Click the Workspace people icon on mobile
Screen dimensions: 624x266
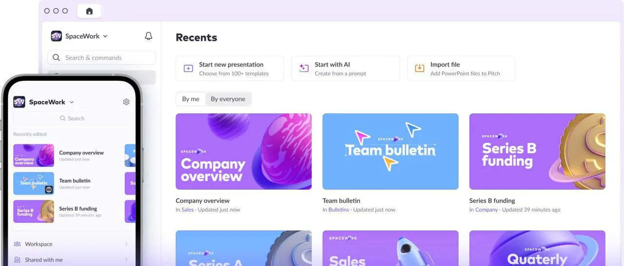[x=18, y=244]
